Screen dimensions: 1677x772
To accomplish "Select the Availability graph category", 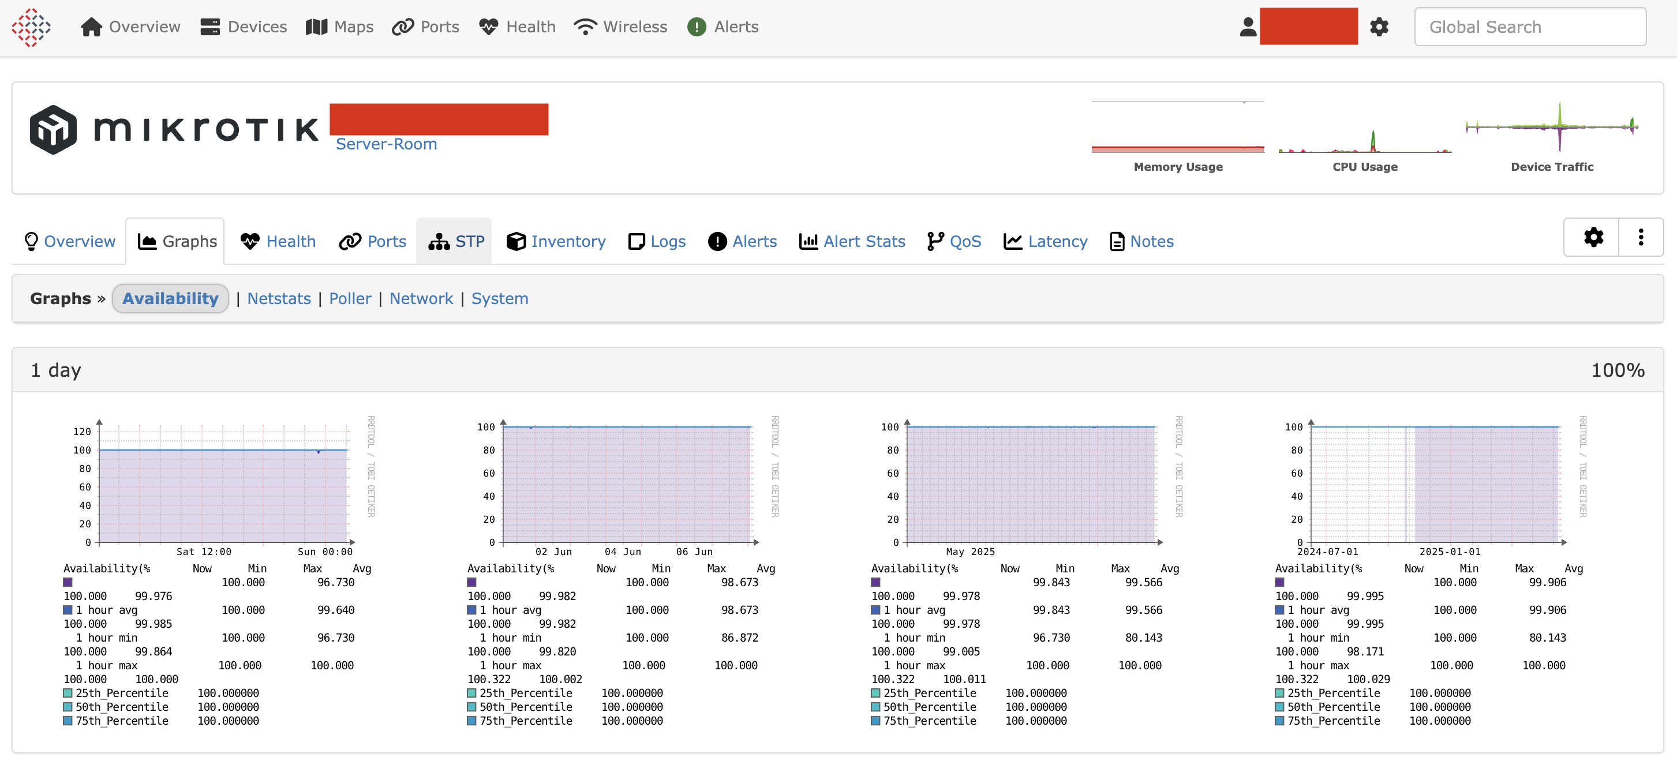I will click(171, 299).
